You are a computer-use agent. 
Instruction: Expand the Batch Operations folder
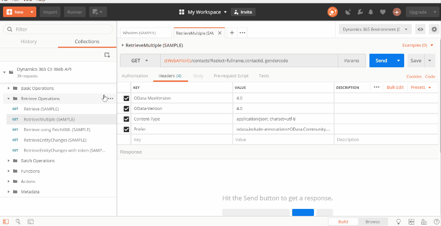pyautogui.click(x=9, y=161)
